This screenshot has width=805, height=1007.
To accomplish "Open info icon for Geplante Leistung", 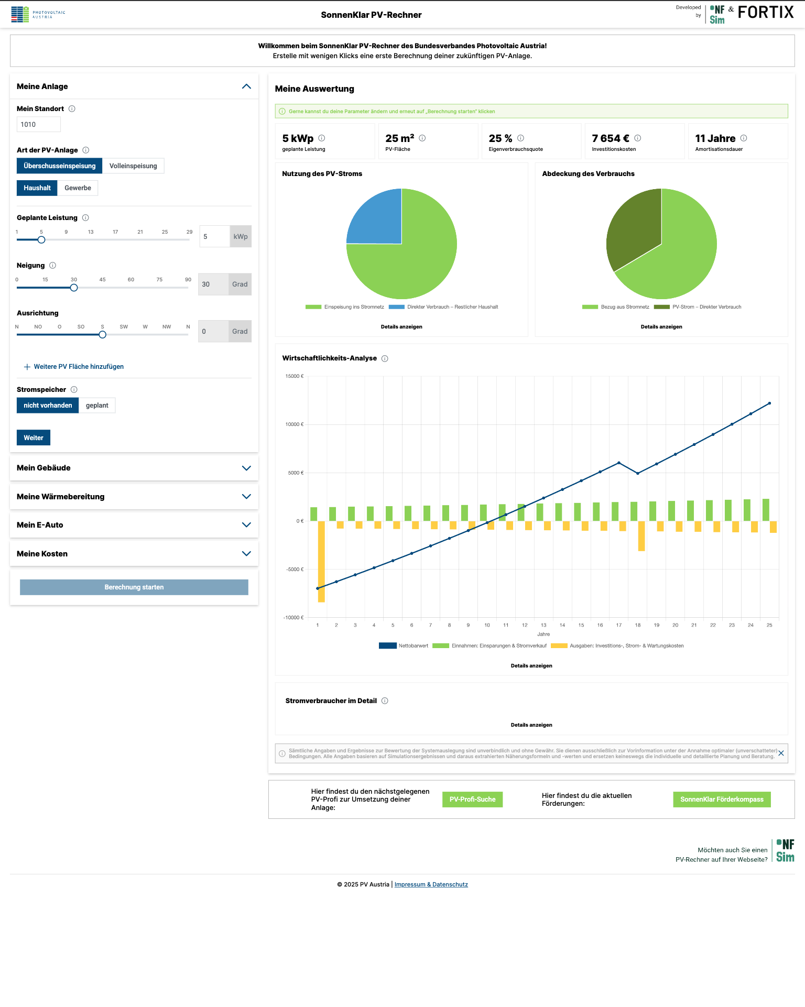I will pyautogui.click(x=85, y=218).
